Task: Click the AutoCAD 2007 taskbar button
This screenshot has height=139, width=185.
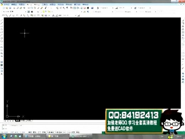Action: coord(81,136)
